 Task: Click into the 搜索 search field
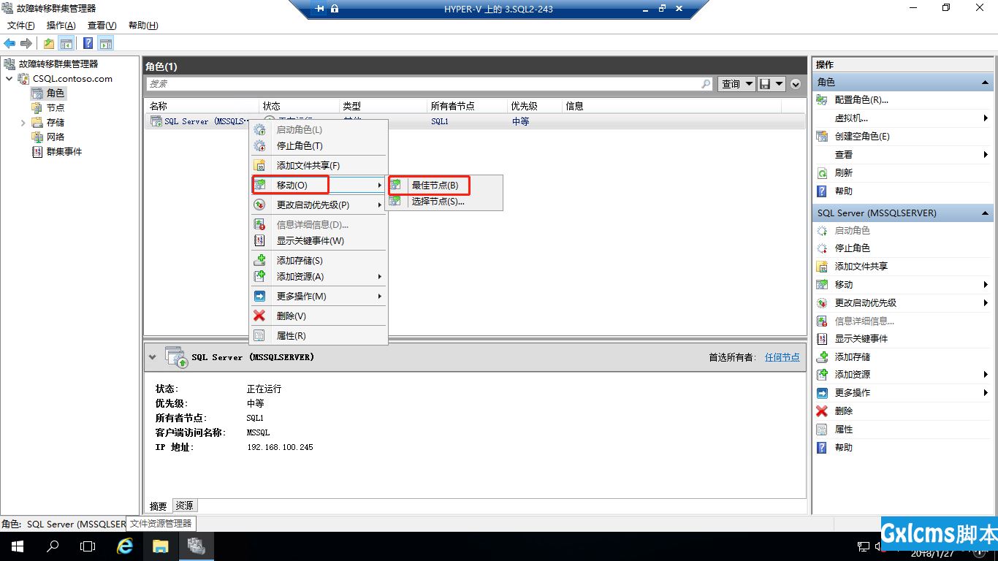tap(422, 84)
